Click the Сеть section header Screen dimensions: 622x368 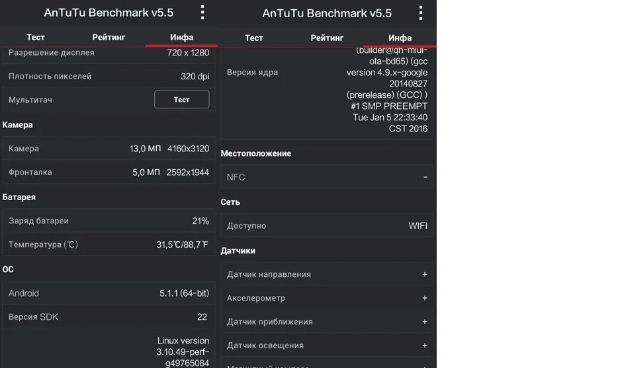click(x=230, y=202)
